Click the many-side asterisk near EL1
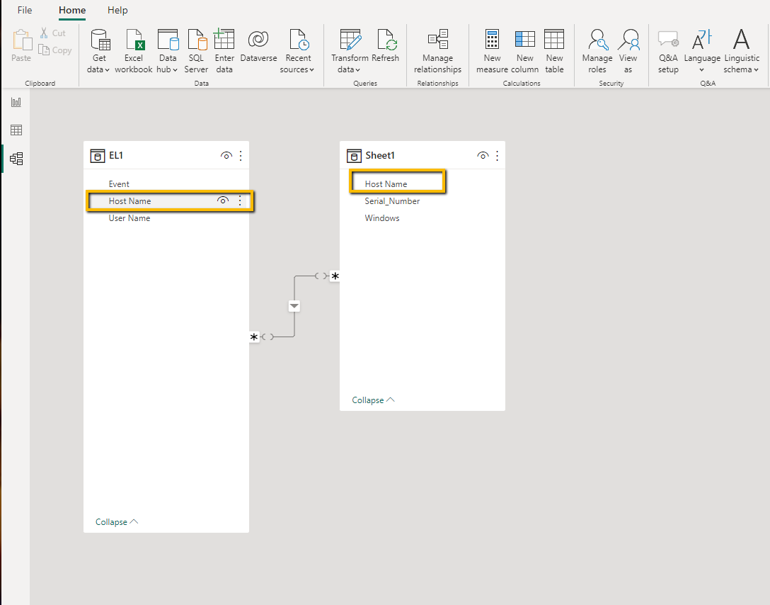 click(254, 337)
